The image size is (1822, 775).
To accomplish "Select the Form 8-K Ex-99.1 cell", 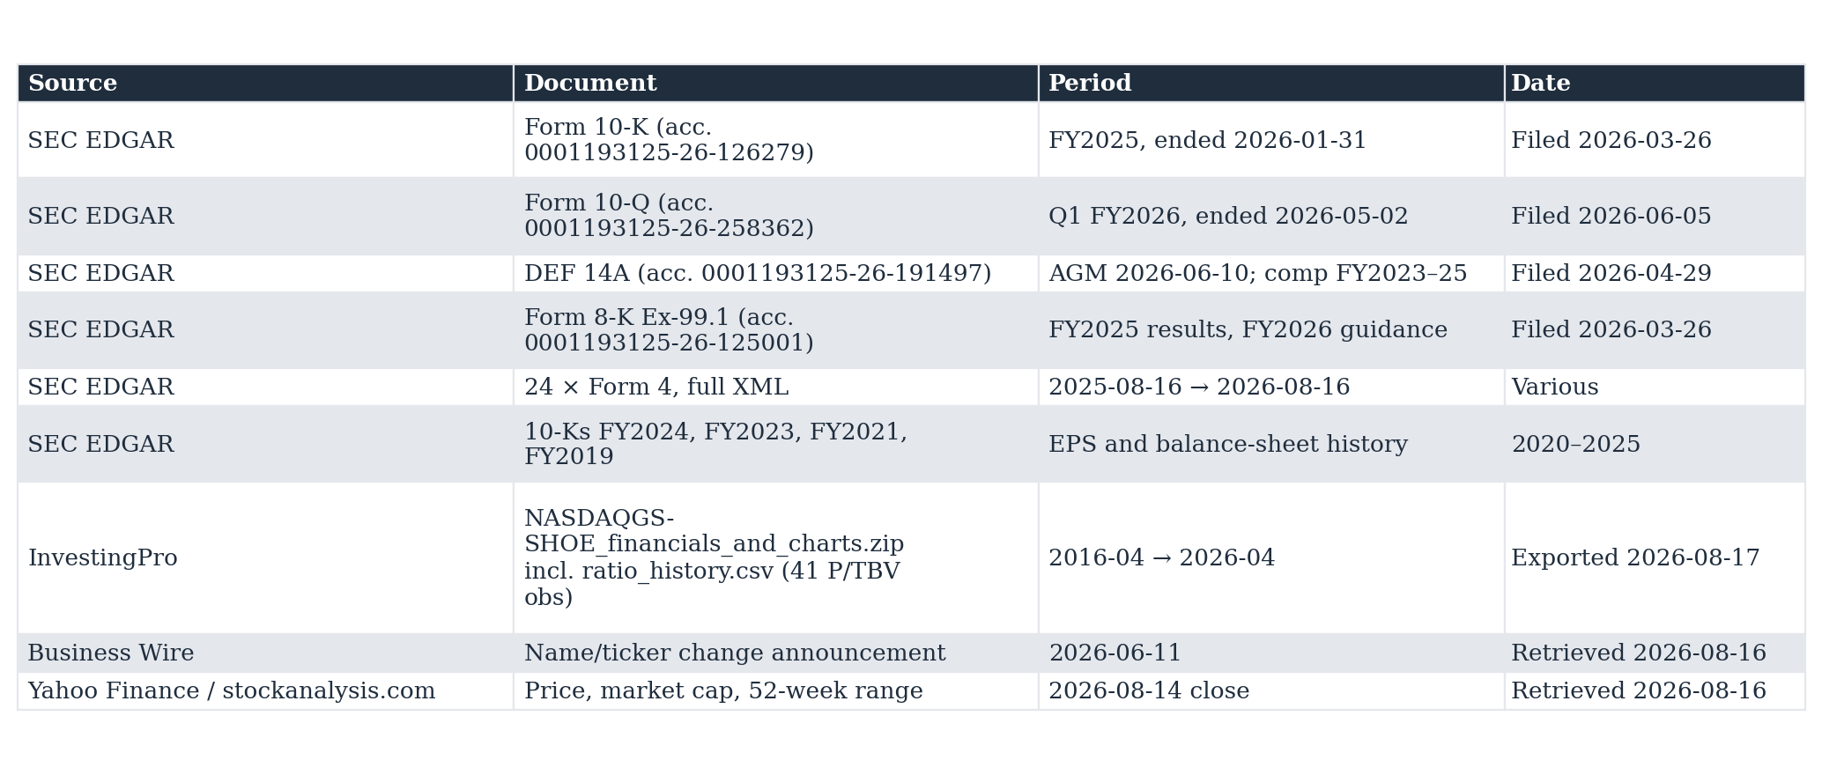I will click(x=775, y=330).
